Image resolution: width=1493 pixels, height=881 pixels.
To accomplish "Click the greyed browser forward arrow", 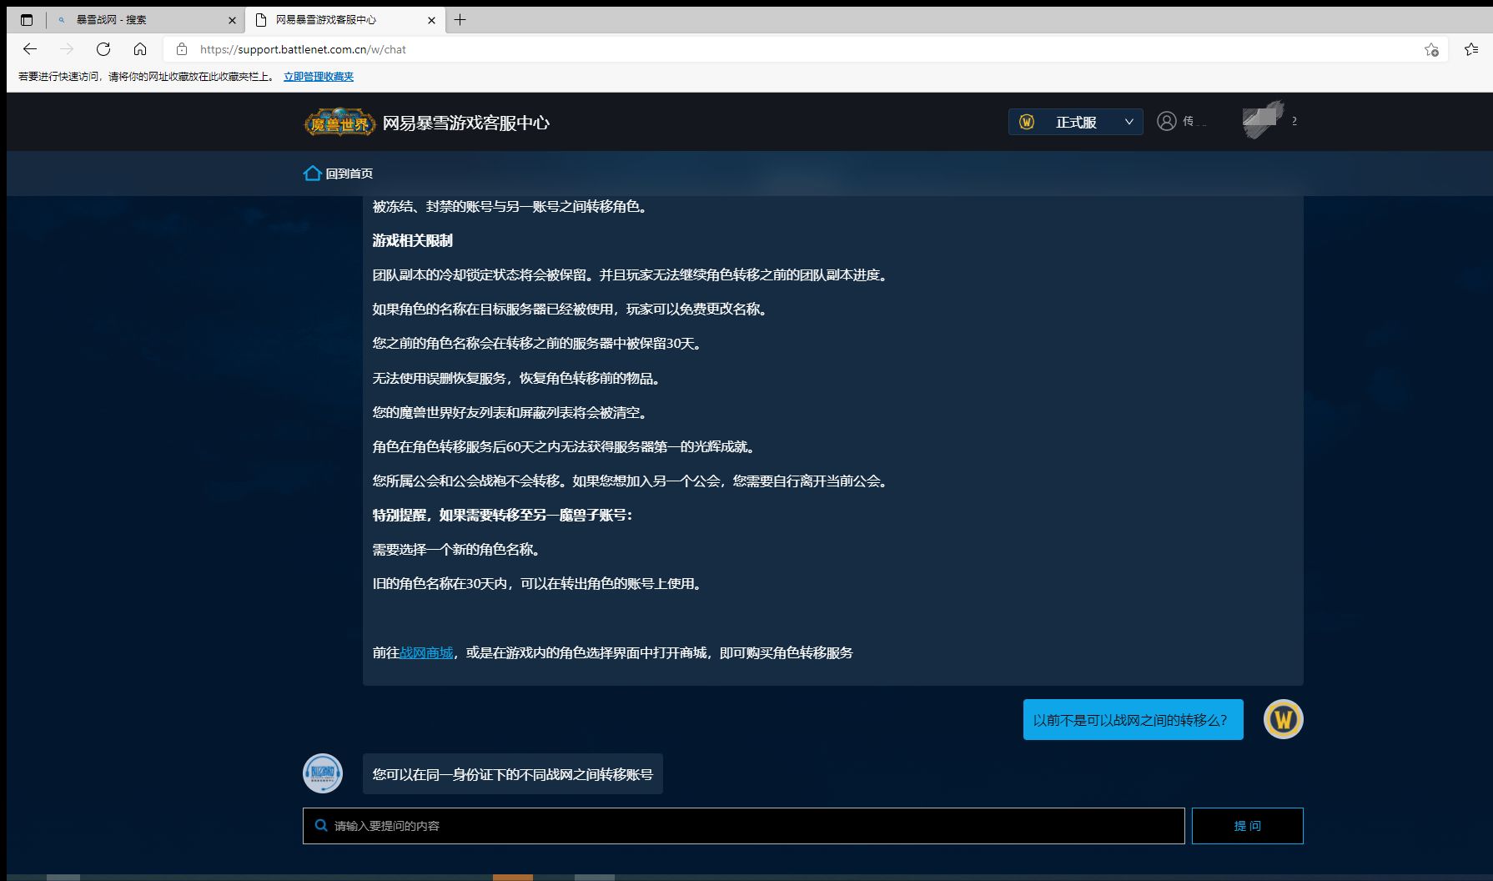I will tap(67, 49).
